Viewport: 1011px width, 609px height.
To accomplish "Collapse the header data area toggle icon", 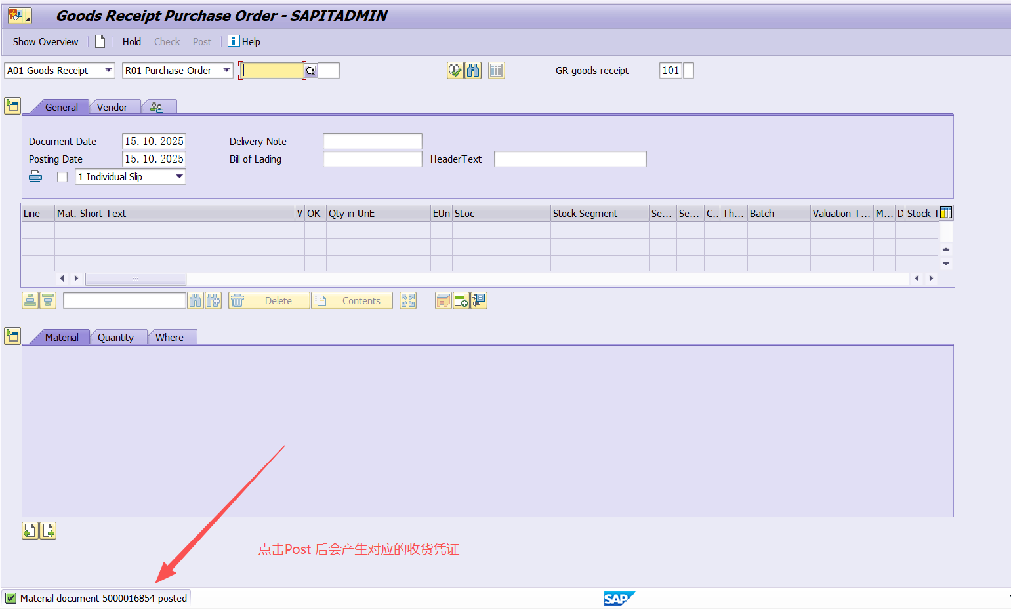I will (x=12, y=106).
